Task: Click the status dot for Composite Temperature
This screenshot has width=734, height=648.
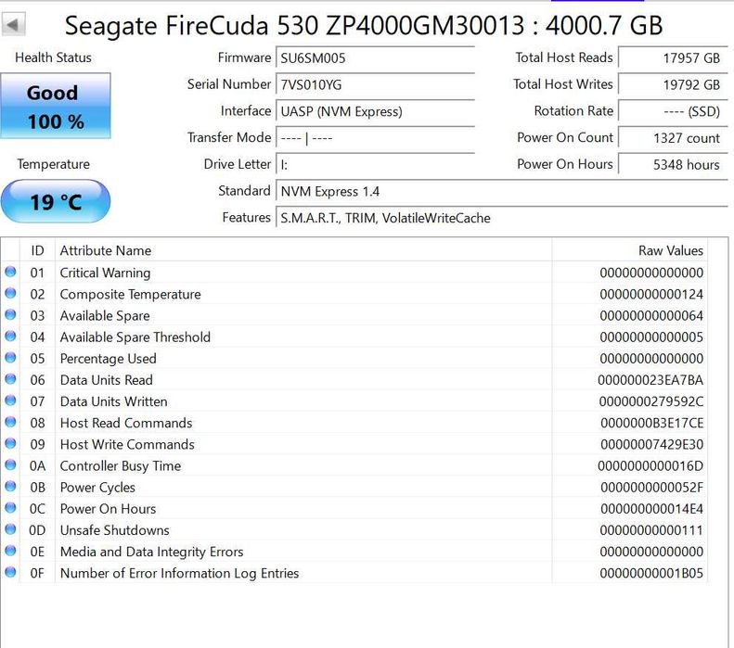Action: [10, 293]
